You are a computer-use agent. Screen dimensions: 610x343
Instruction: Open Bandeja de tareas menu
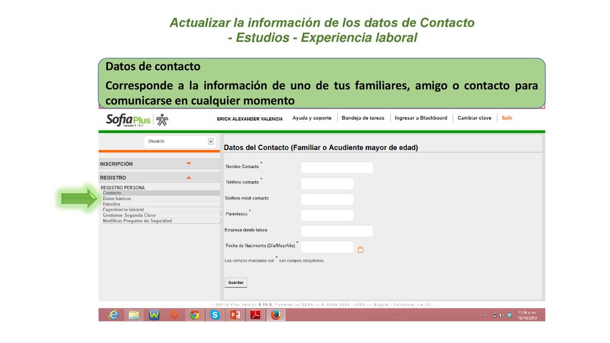click(363, 118)
